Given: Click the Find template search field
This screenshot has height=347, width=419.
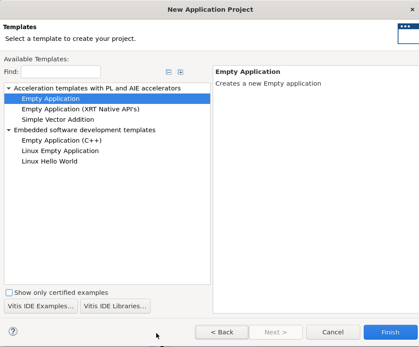Looking at the screenshot, I should tap(61, 72).
